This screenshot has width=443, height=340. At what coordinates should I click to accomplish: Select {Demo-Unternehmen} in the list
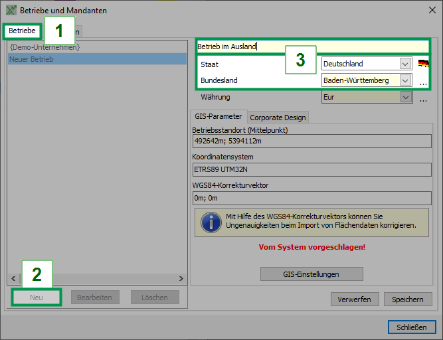click(45, 47)
